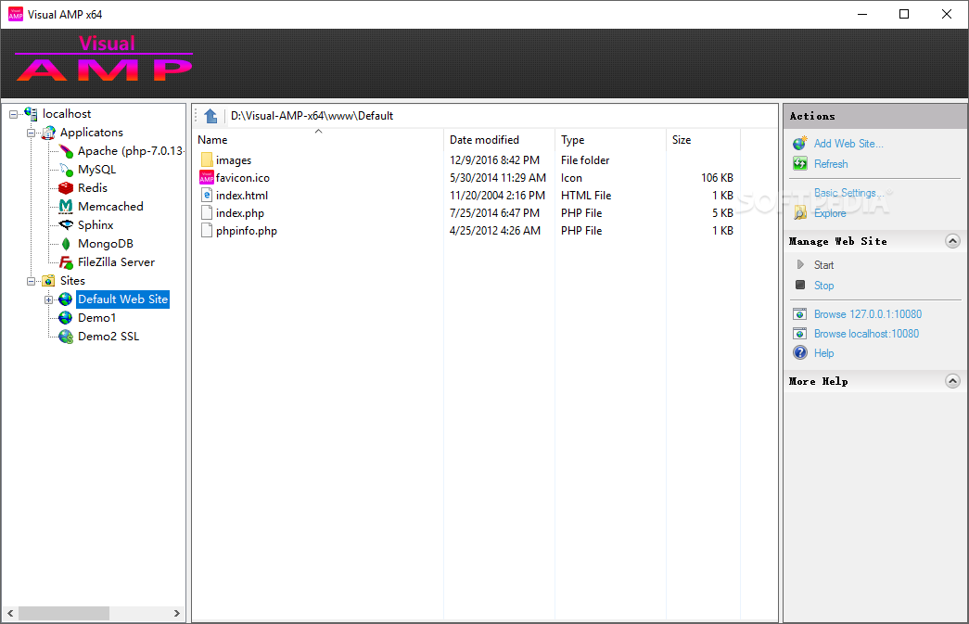Viewport: 969px width, 624px height.
Task: Click the blue Help question icon
Action: 800,352
